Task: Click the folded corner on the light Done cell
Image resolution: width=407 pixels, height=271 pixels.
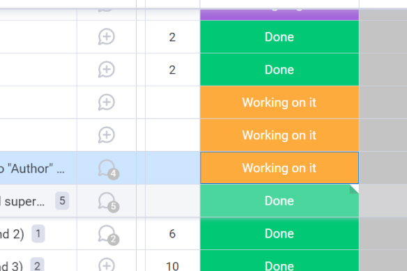Action: click(x=355, y=189)
